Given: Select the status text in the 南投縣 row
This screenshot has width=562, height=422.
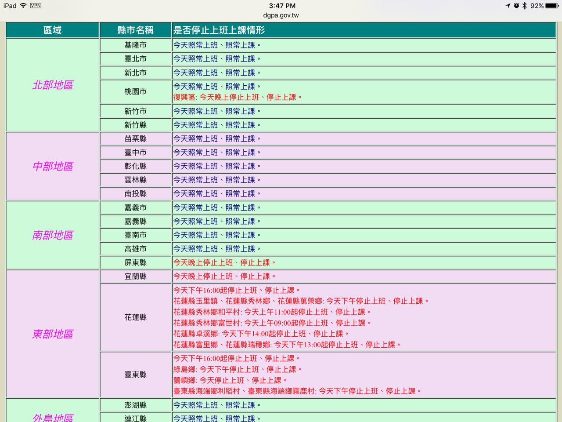Looking at the screenshot, I should click(217, 194).
